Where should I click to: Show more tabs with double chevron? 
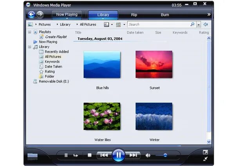(x=209, y=14)
